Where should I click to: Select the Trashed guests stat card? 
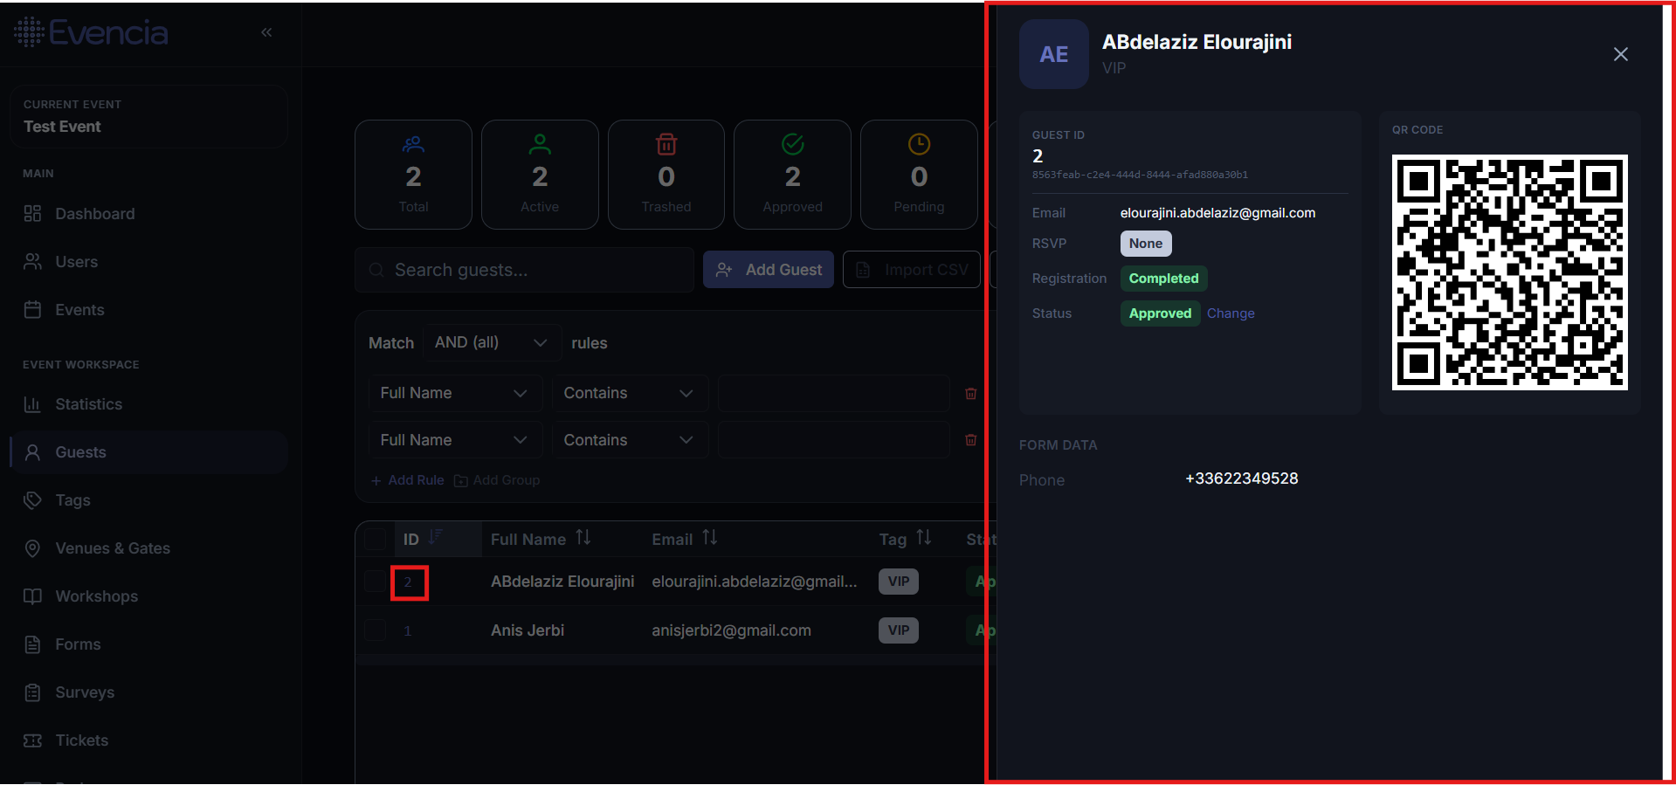point(666,175)
